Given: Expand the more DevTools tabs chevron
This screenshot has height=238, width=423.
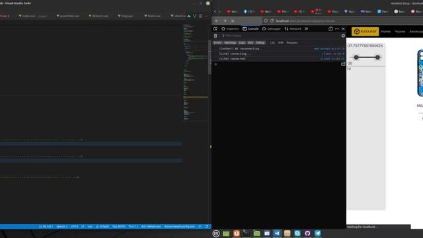Looking at the screenshot, I should tap(307, 29).
